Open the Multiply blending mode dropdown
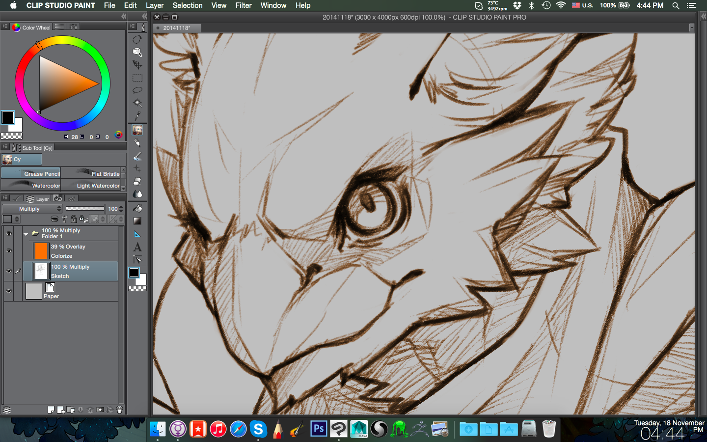 pos(32,209)
